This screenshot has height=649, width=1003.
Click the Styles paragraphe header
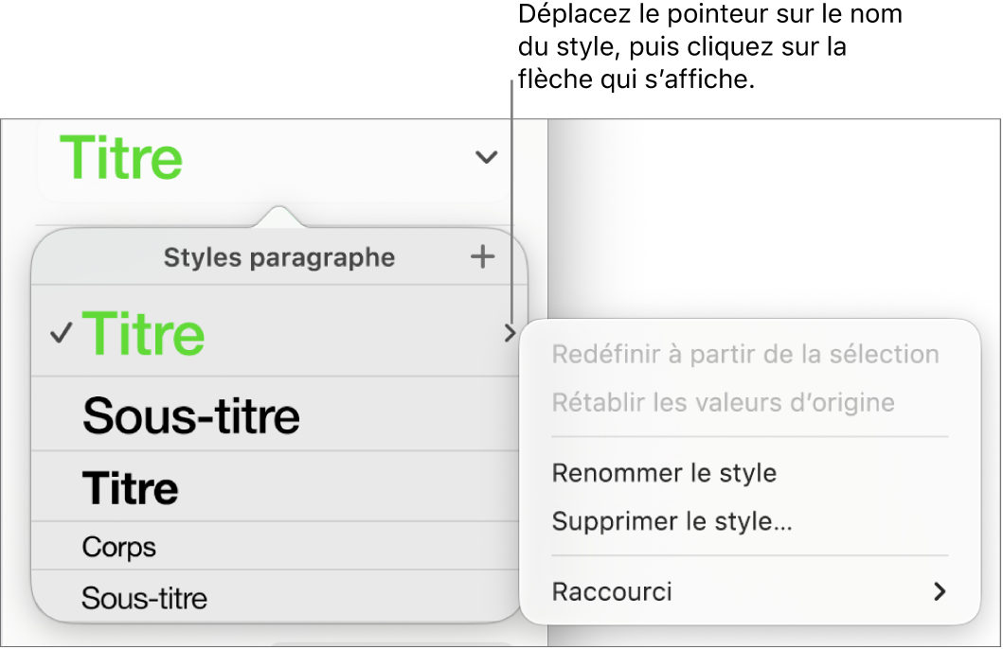pos(279,256)
